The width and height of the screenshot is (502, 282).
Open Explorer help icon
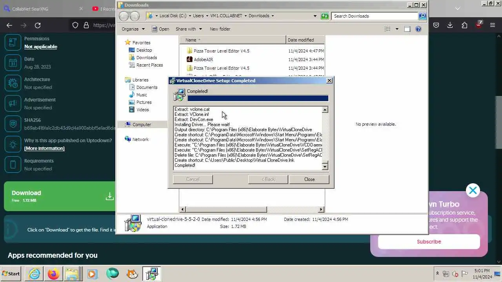pos(418,29)
